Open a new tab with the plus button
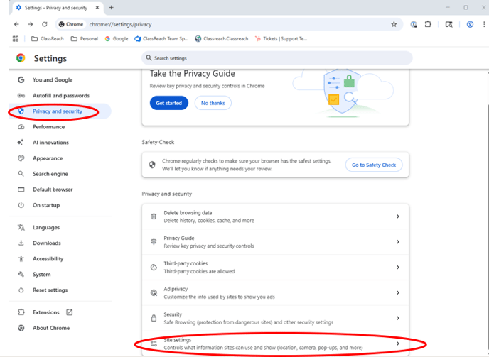This screenshot has height=357, width=489. click(112, 8)
